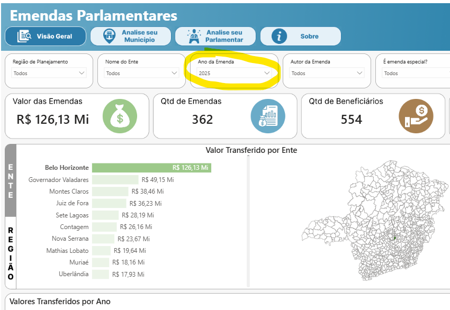This screenshot has width=450, height=310.
Task: Switch to the vertical REGIÃO tab
Action: [x=11, y=254]
